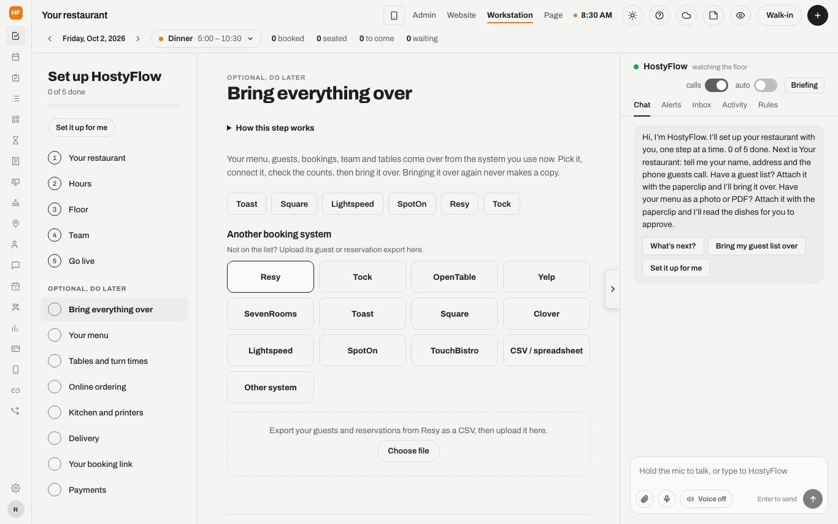Click the link chain icon in sidebar
The height and width of the screenshot is (524, 838).
tap(15, 391)
